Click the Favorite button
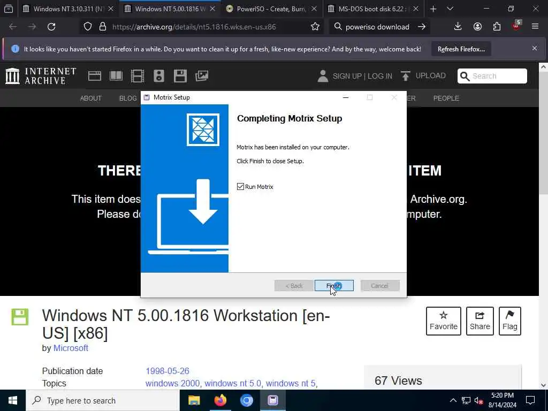The image size is (548, 411). (x=444, y=321)
